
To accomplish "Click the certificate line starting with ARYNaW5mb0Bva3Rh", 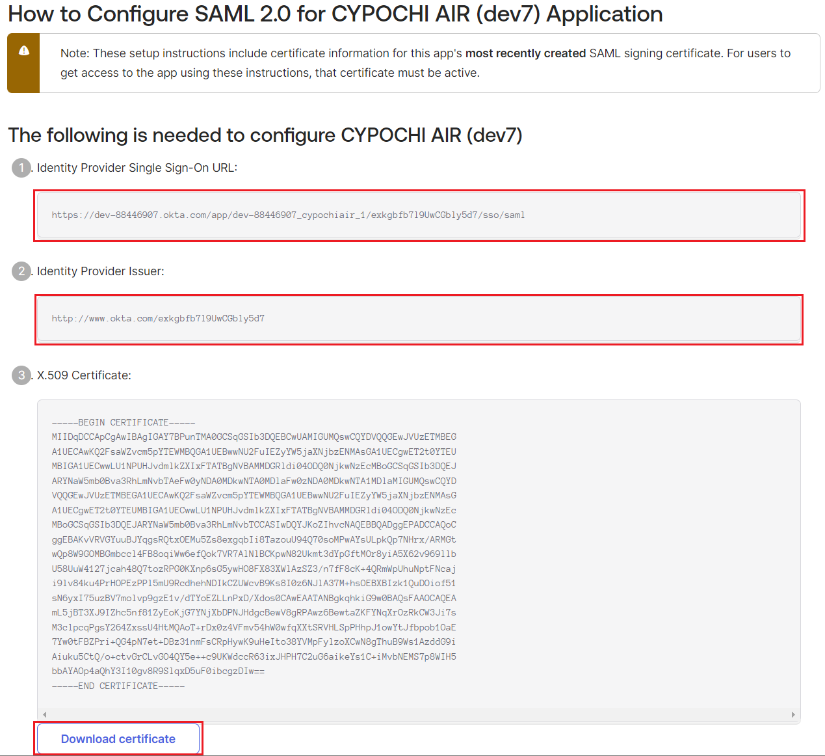I will tap(254, 481).
